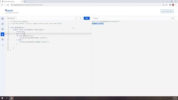Screen dimensions: 178x100
Task: Open the share page icon in address bar
Action: coord(163,5)
